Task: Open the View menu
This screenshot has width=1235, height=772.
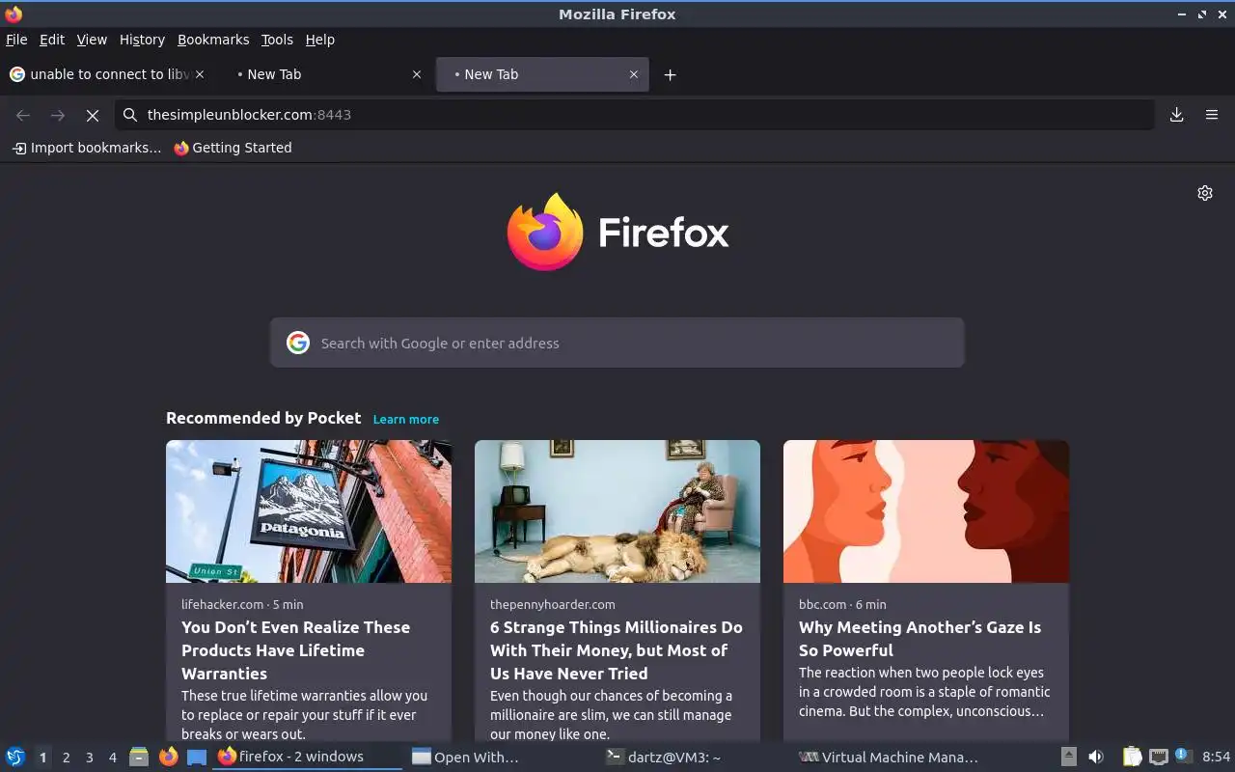Action: coord(92,40)
